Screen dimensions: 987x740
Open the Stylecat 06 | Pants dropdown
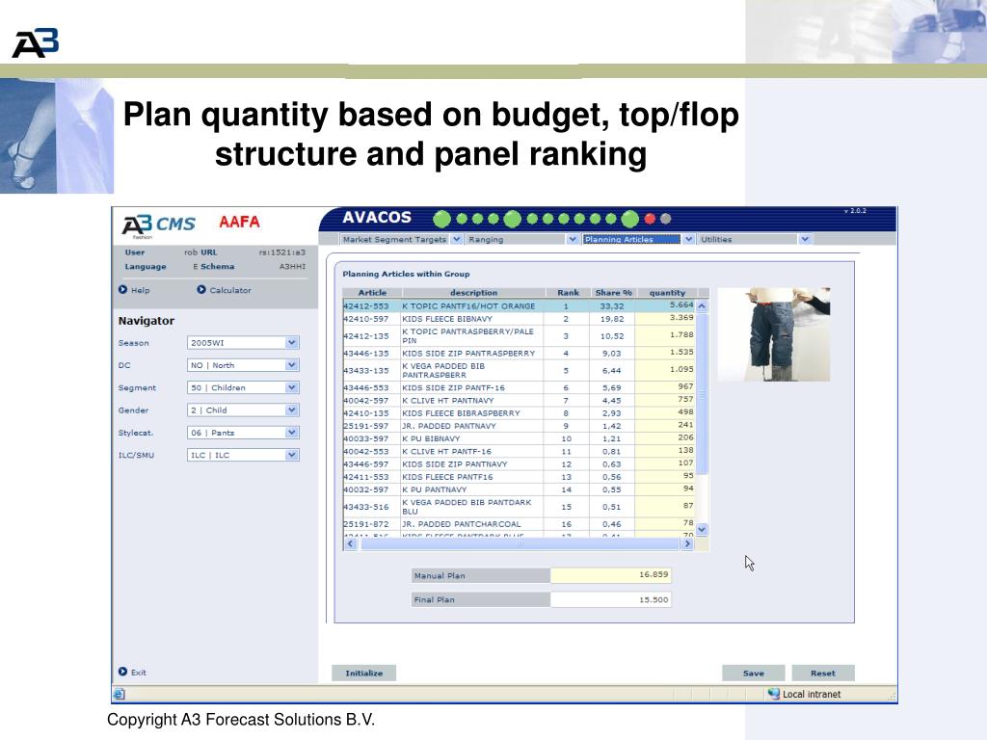point(291,433)
